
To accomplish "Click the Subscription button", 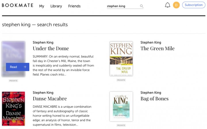I will [x=194, y=5].
